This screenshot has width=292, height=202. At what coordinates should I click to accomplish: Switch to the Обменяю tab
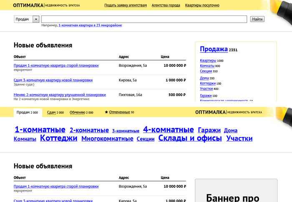[x=77, y=113]
